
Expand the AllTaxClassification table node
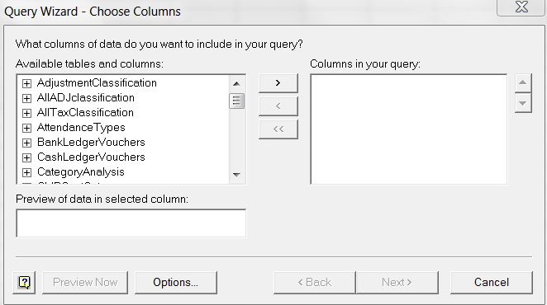26,113
